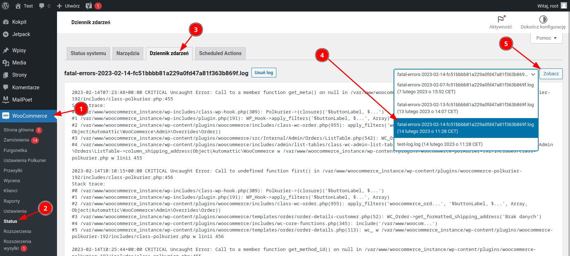Viewport: 570px width, 256px height.
Task: Click the Utwórz label in admin bar
Action: pyautogui.click(x=73, y=6)
